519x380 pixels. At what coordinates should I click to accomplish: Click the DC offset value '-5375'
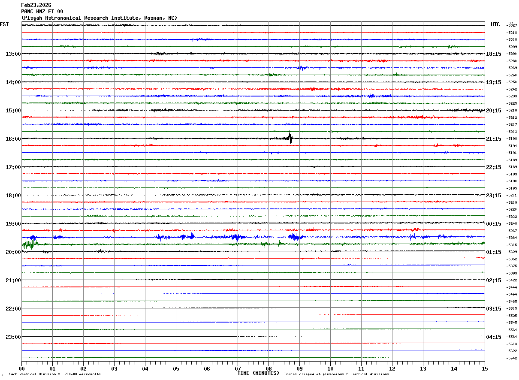coord(512,266)
